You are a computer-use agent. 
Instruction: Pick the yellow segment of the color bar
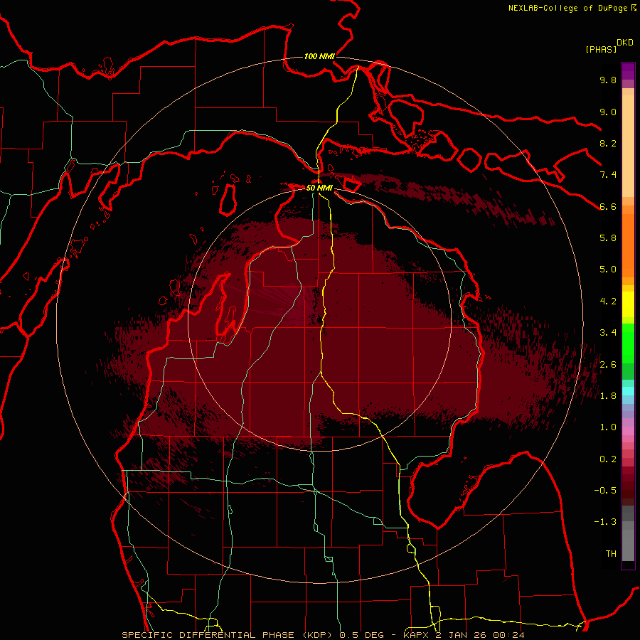628,304
